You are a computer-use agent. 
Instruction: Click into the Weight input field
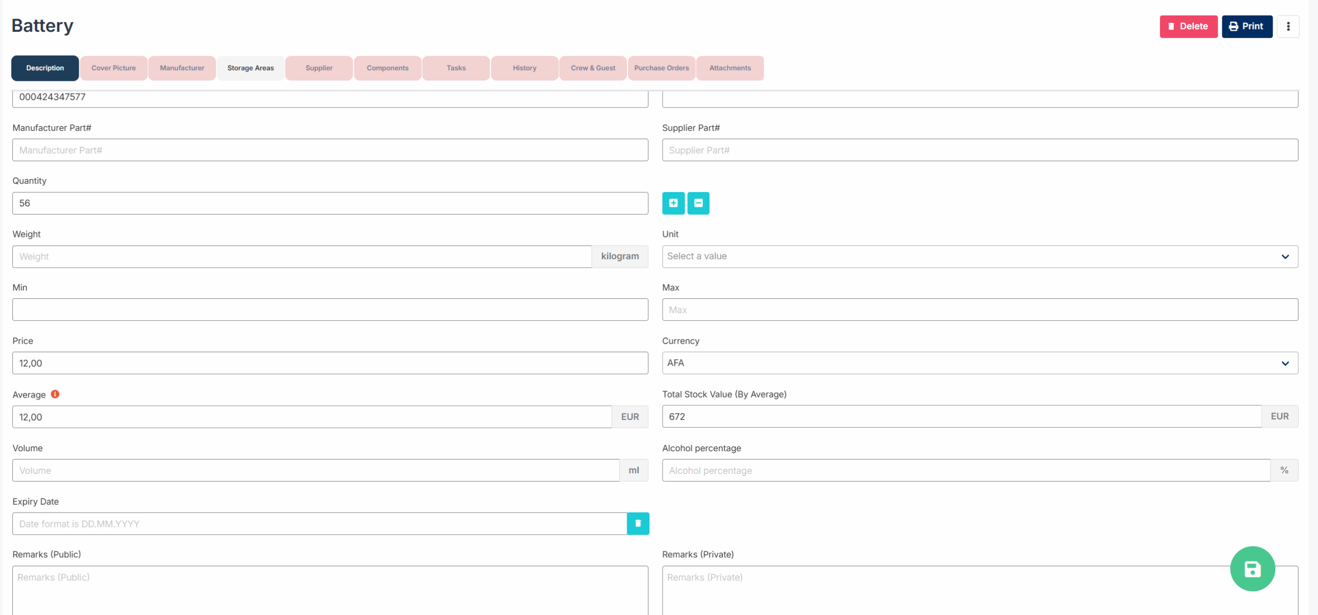(x=302, y=257)
